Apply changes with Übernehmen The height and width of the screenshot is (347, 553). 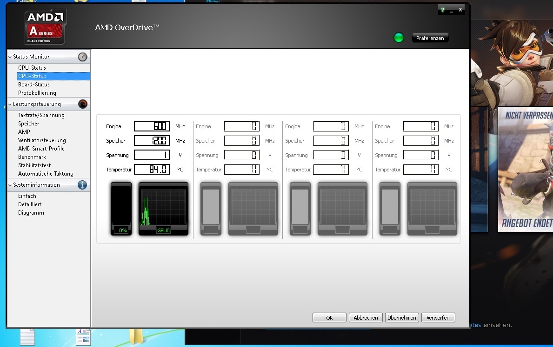(402, 317)
